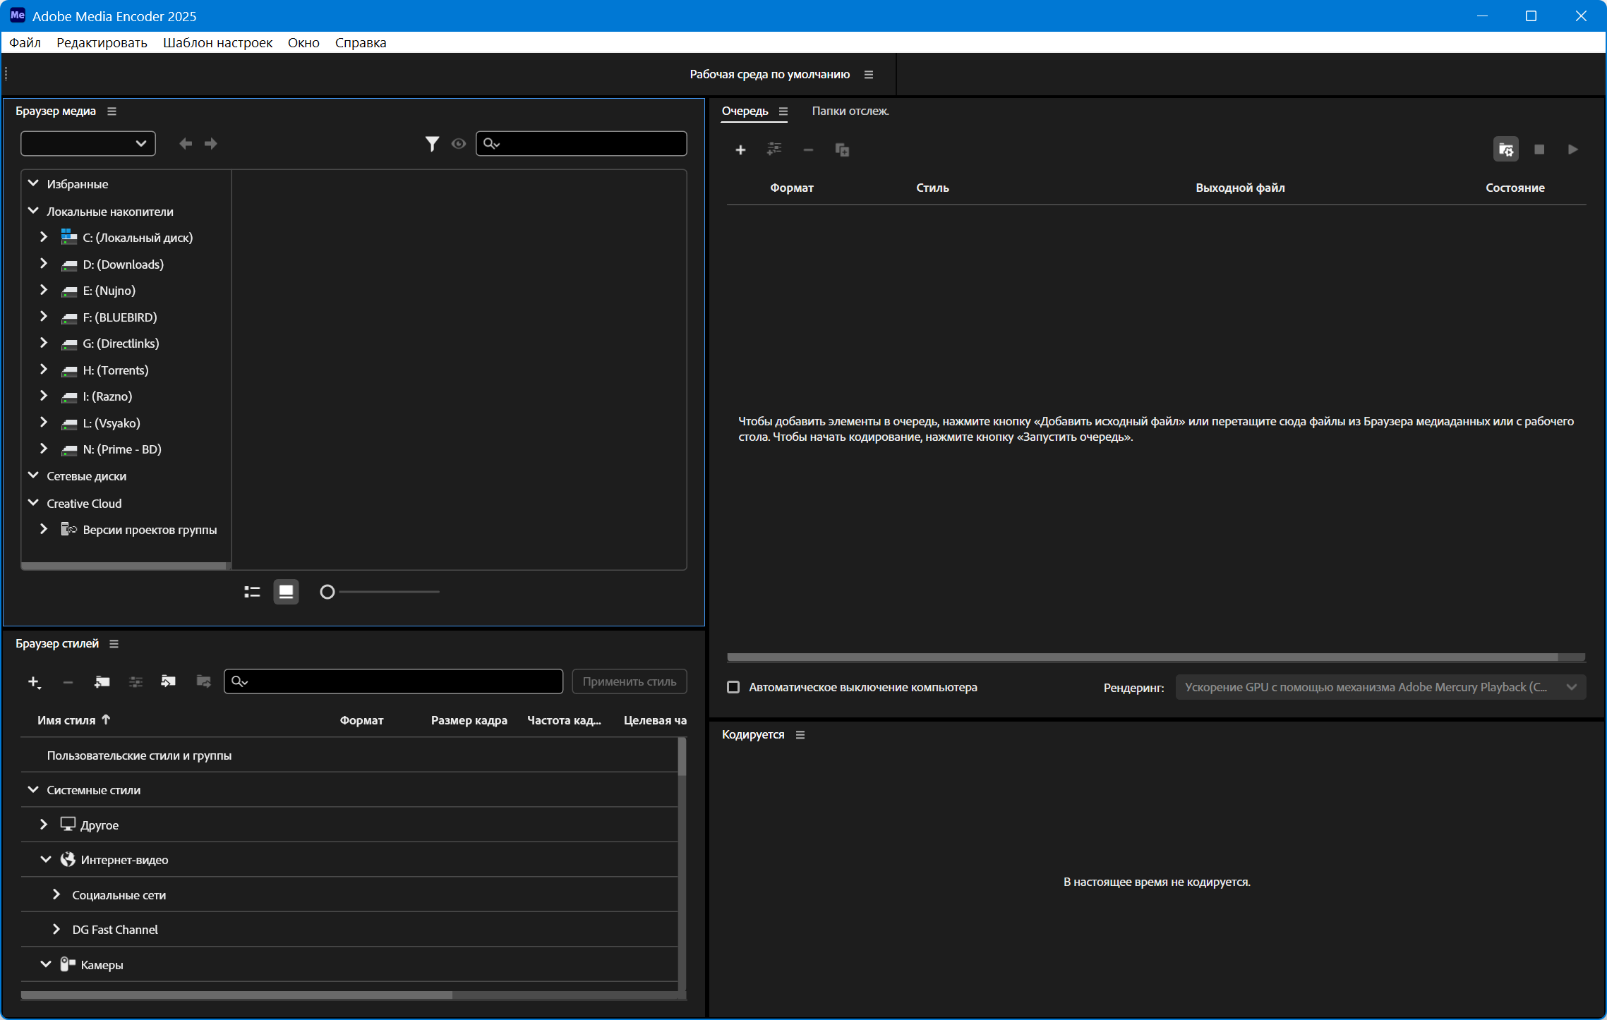Click the create new preset plus icon
This screenshot has width=1607, height=1020.
coord(33,681)
